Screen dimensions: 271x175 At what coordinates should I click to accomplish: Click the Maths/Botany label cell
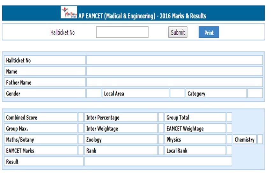coord(40,140)
